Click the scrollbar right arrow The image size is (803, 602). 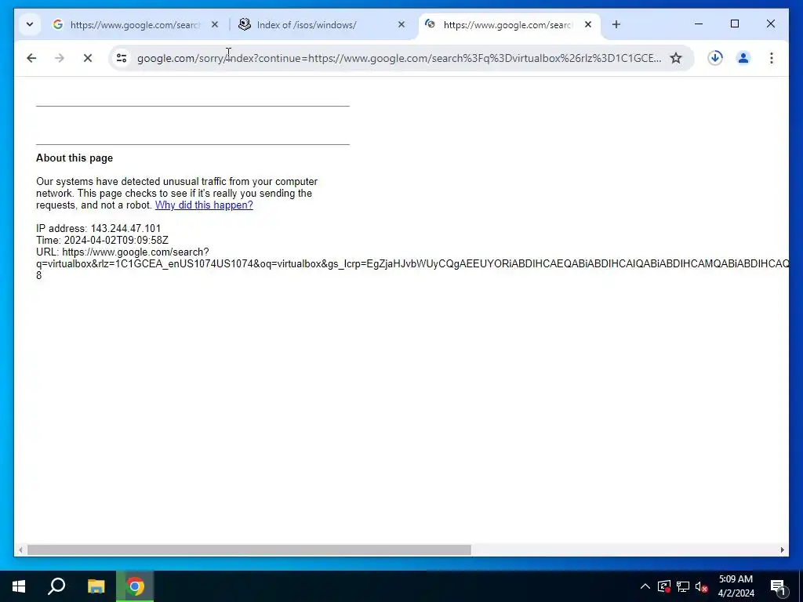[782, 549]
